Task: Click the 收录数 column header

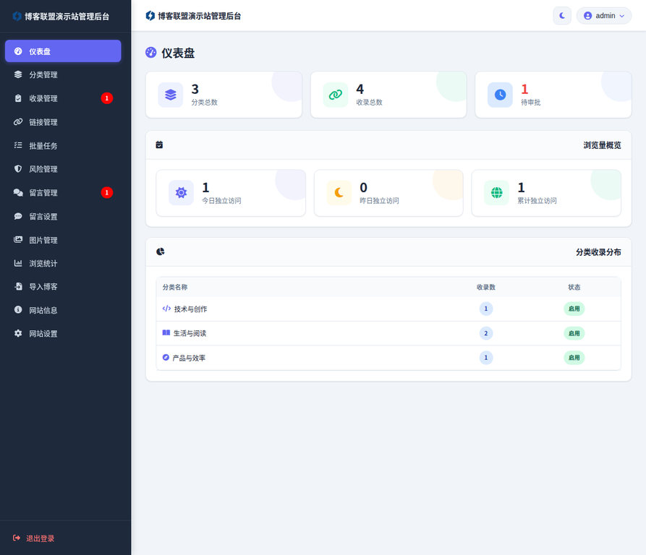Action: pos(485,287)
